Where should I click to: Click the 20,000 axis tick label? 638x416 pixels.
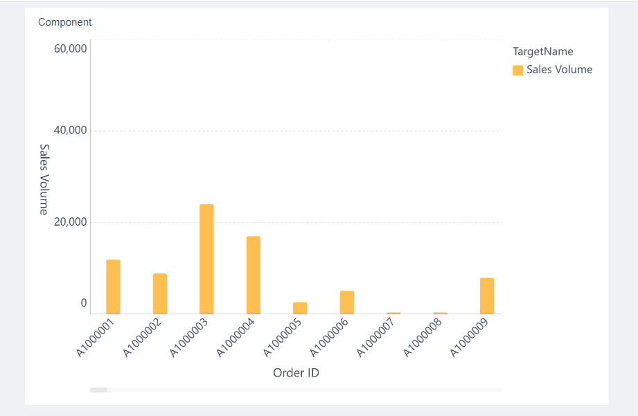click(x=71, y=220)
